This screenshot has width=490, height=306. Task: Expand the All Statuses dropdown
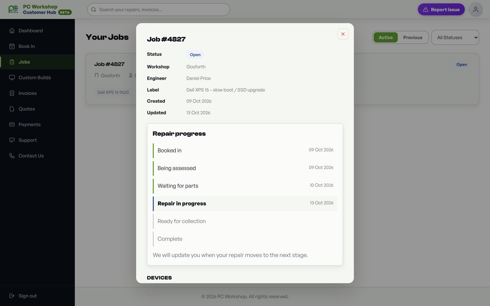[455, 37]
